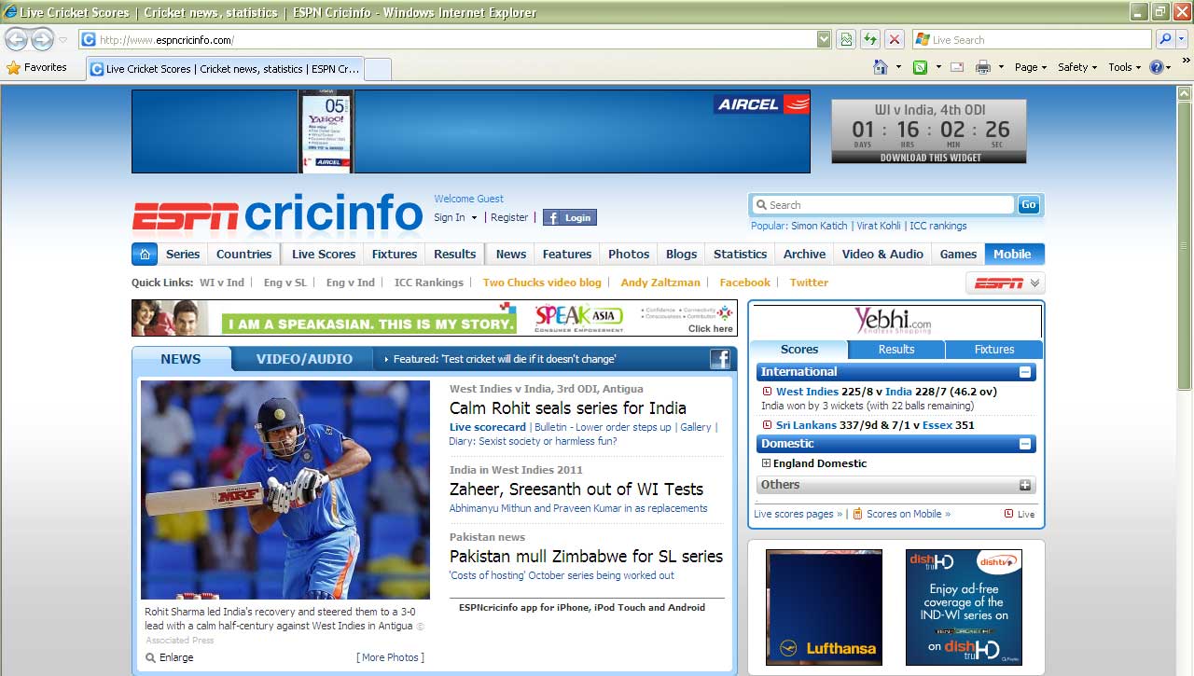Viewport: 1194px width, 676px height.
Task: Select the NEWS tab
Action: (x=181, y=359)
